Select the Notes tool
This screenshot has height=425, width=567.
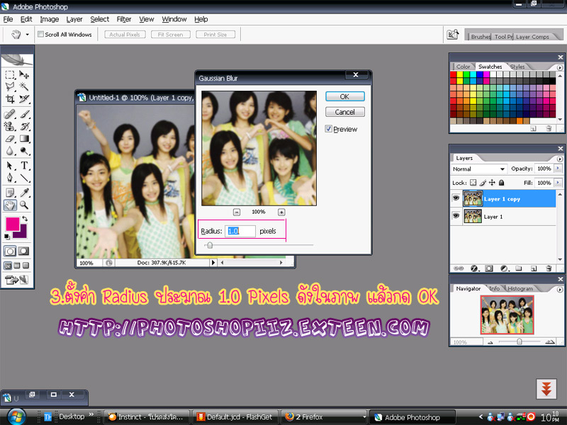[x=10, y=193]
